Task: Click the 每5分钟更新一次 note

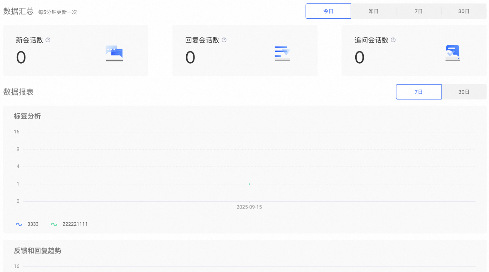Action: (x=57, y=12)
